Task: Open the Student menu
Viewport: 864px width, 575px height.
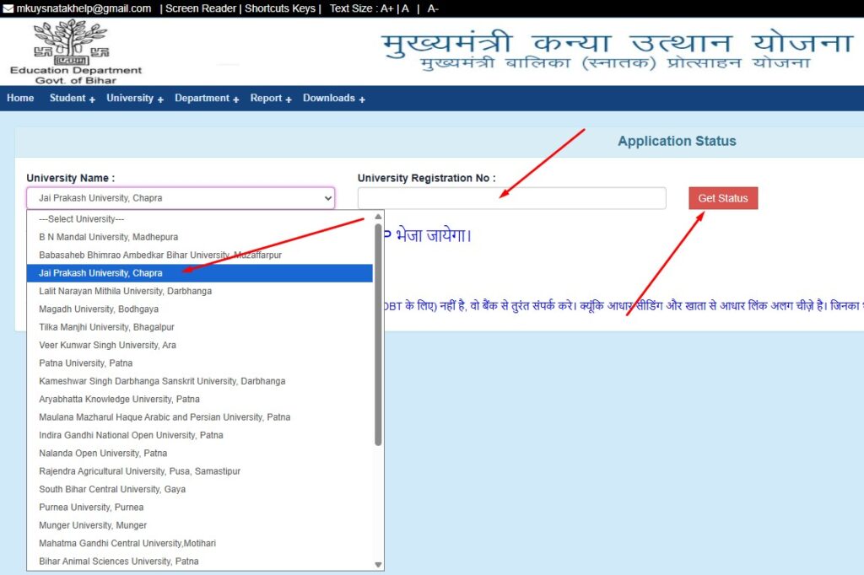Action: pos(72,99)
